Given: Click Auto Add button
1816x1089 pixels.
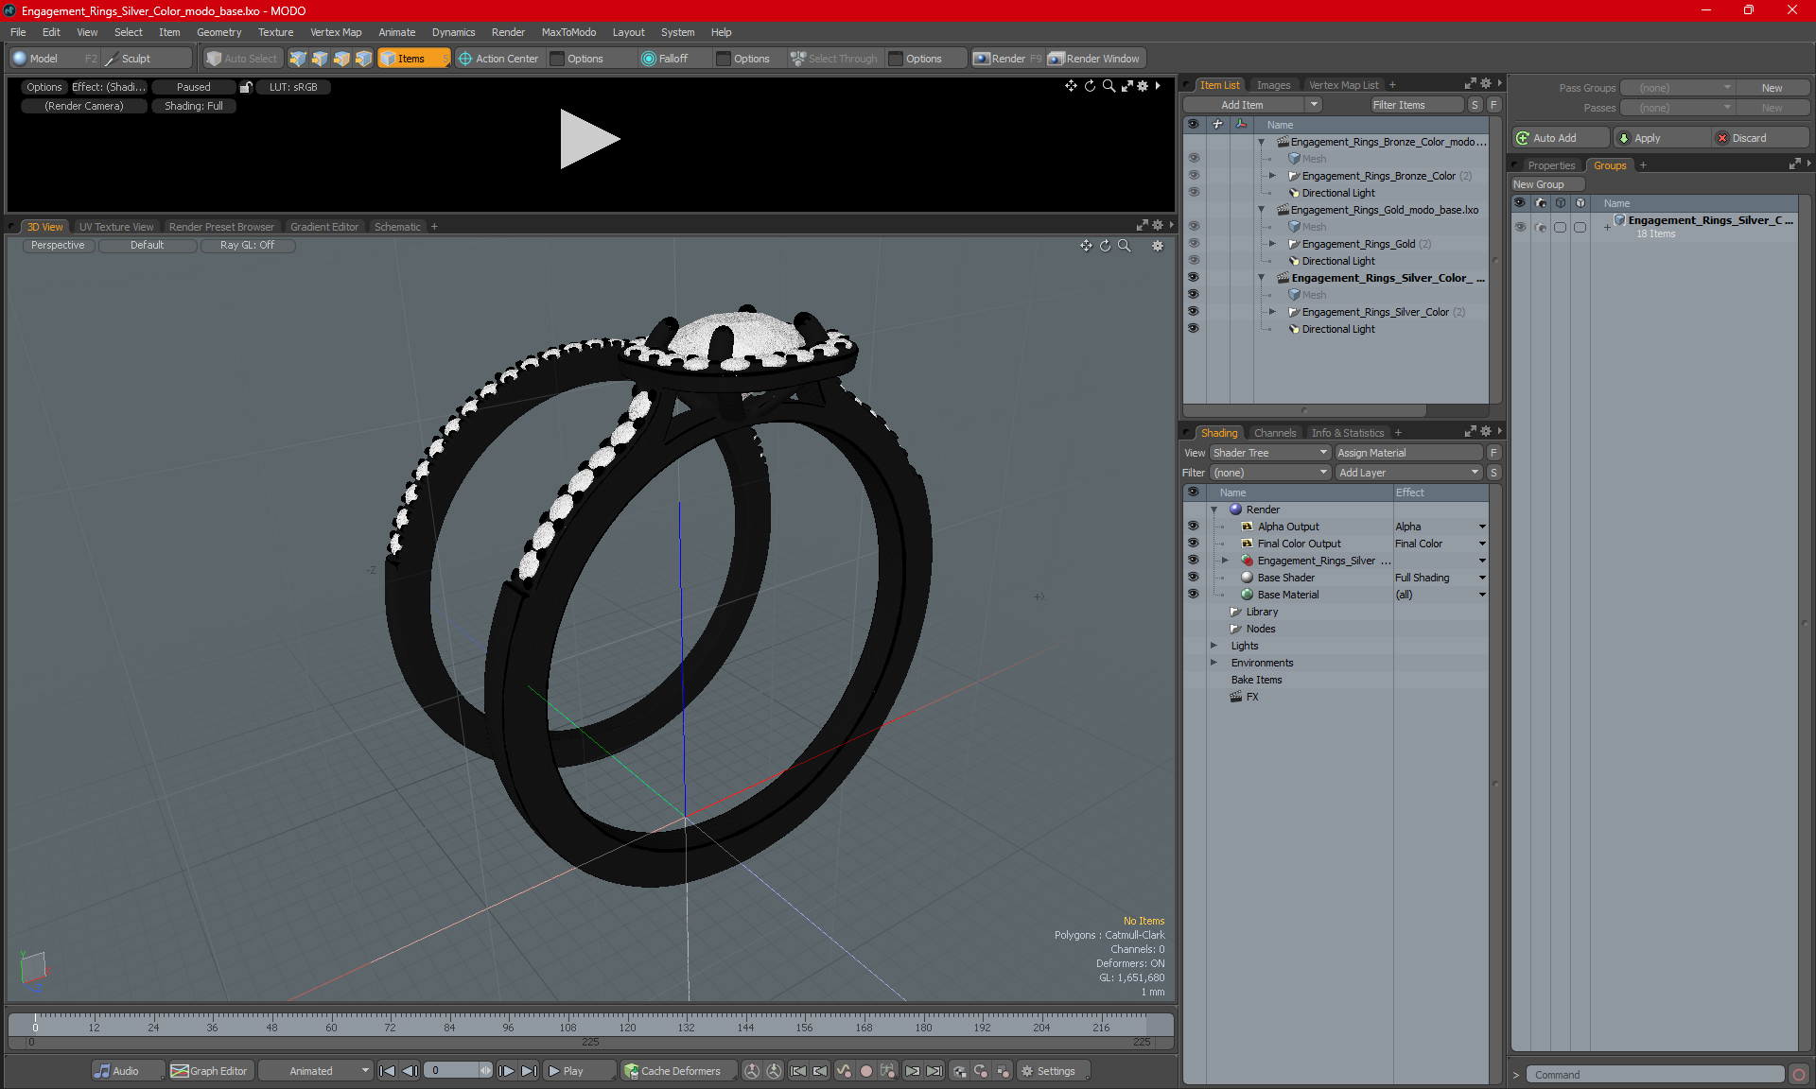Looking at the screenshot, I should pyautogui.click(x=1560, y=138).
